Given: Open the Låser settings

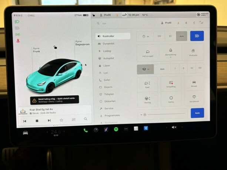Looking at the screenshot, I should pos(104,66).
